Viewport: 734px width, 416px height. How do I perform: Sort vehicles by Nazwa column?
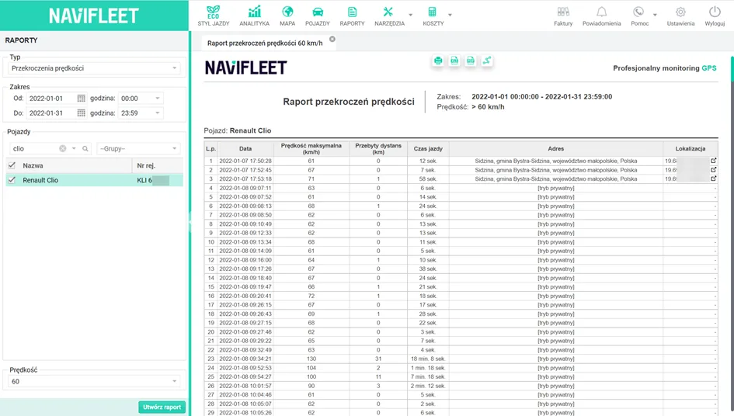tap(76, 165)
